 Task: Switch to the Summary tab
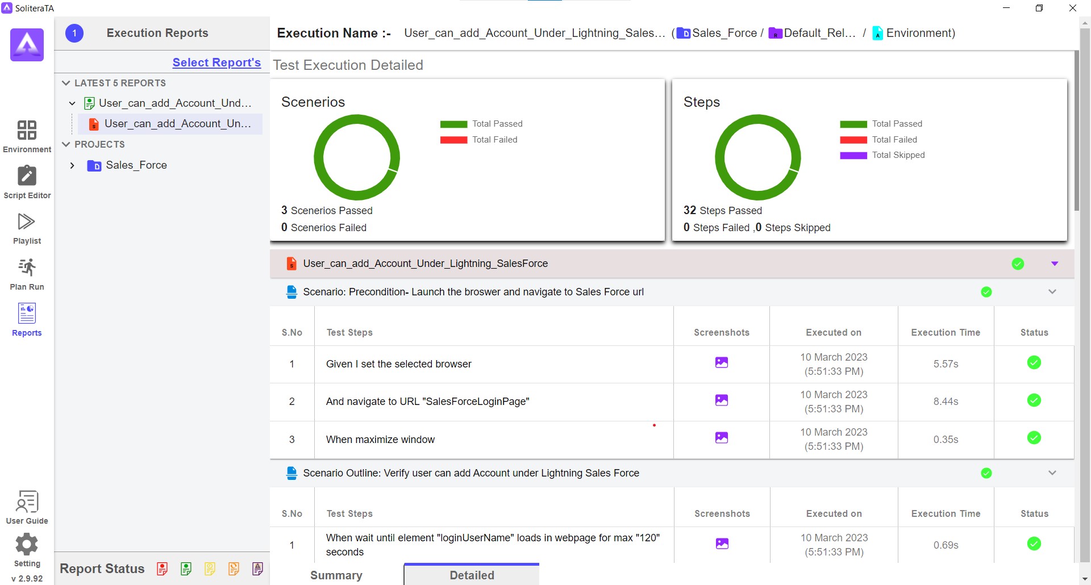coord(336,575)
